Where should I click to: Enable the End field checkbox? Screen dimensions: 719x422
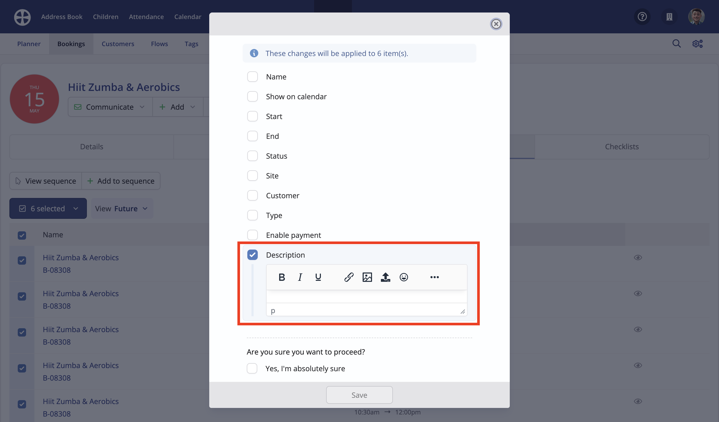(253, 136)
